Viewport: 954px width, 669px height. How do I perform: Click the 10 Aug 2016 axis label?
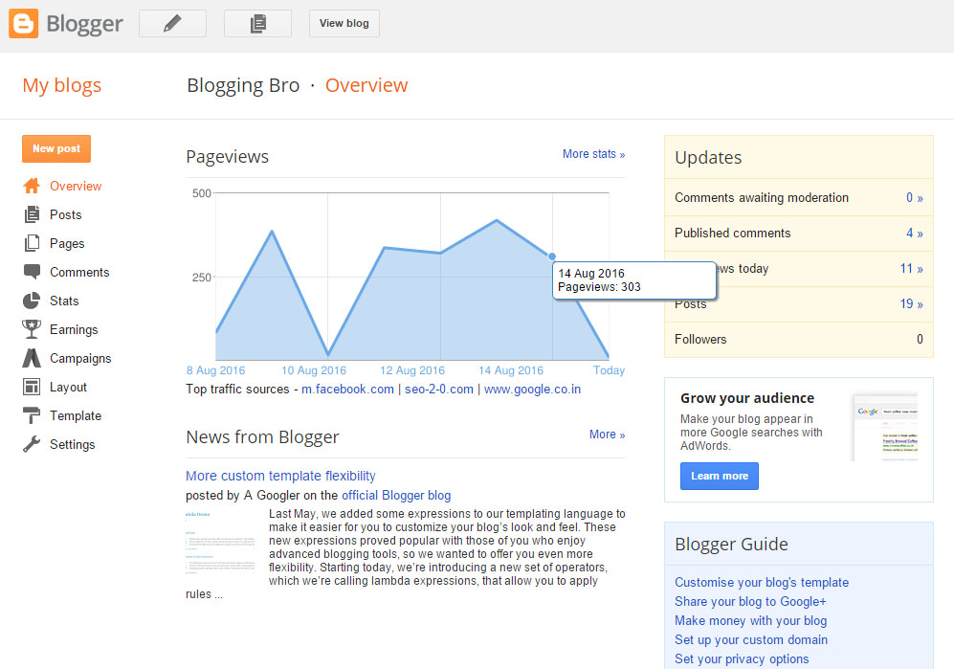click(313, 370)
